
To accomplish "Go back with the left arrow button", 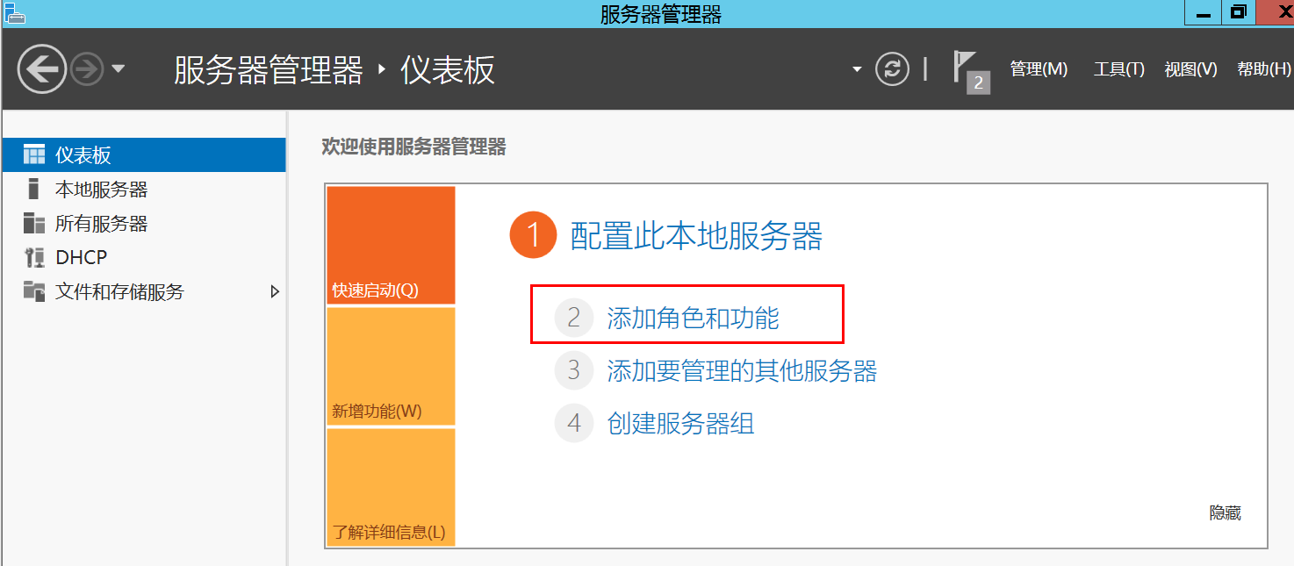I will (42, 68).
